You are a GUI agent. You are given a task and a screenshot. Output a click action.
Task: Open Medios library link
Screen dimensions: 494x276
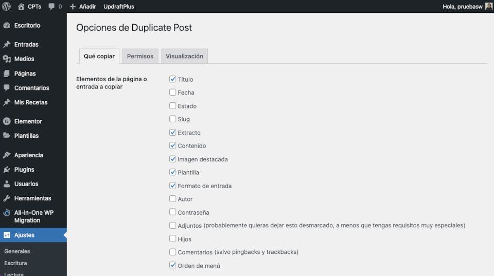[24, 59]
